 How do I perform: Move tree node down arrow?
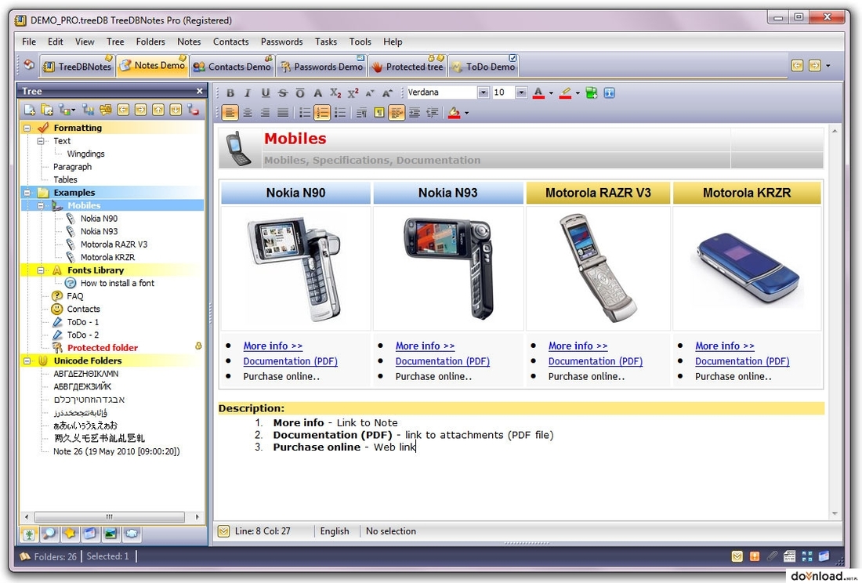click(176, 110)
